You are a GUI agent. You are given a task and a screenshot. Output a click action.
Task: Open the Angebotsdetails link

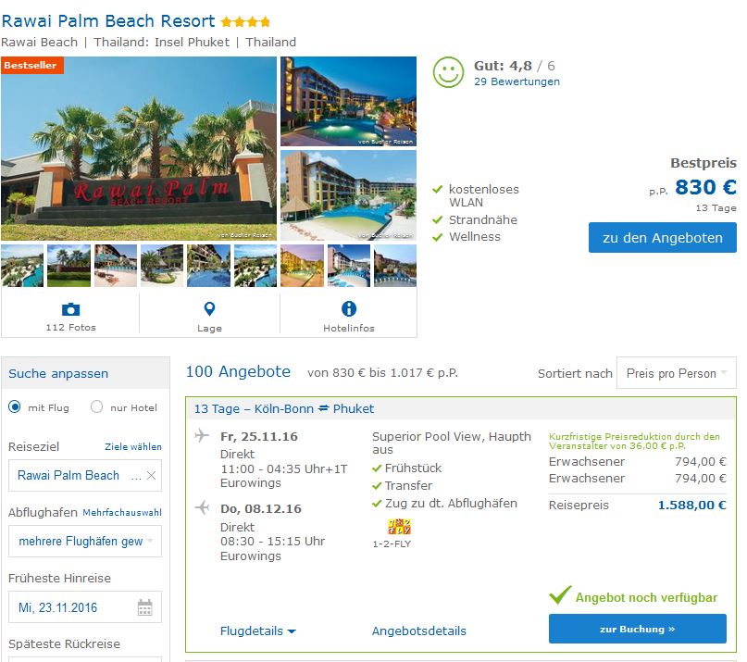(418, 631)
